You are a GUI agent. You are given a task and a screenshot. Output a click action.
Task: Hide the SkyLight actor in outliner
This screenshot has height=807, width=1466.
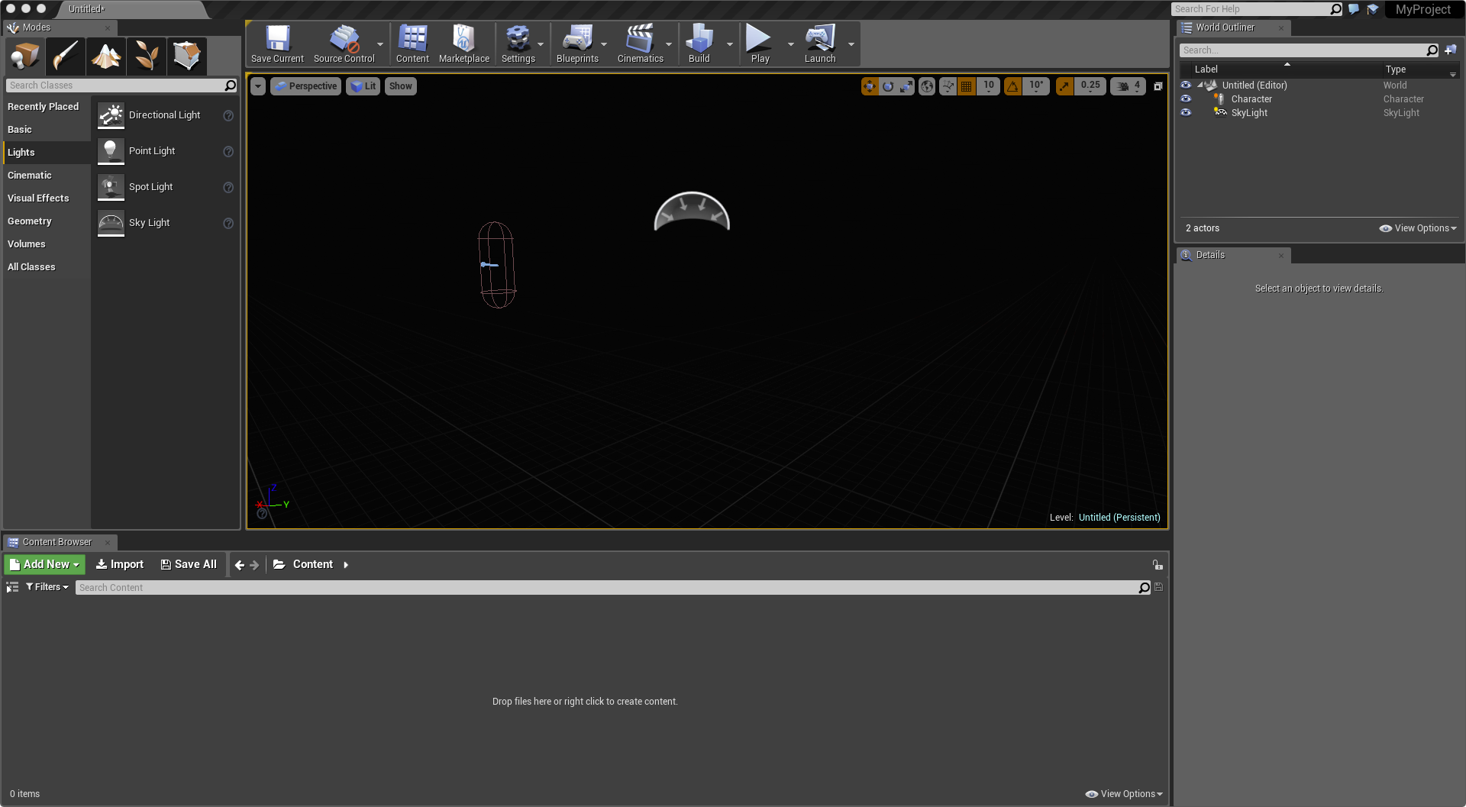point(1186,112)
